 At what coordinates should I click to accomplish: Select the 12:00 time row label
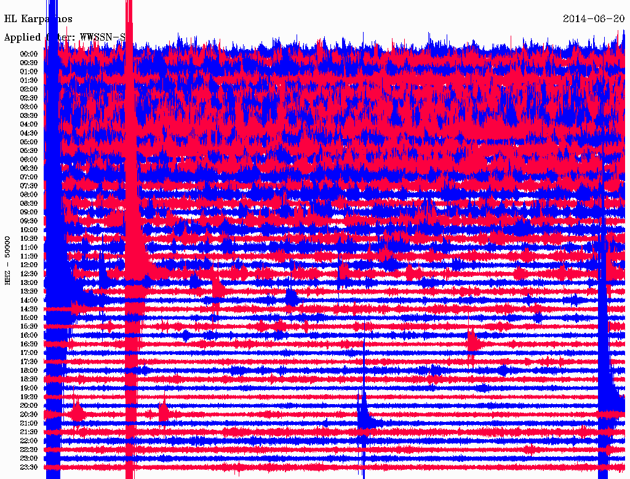tap(29, 265)
